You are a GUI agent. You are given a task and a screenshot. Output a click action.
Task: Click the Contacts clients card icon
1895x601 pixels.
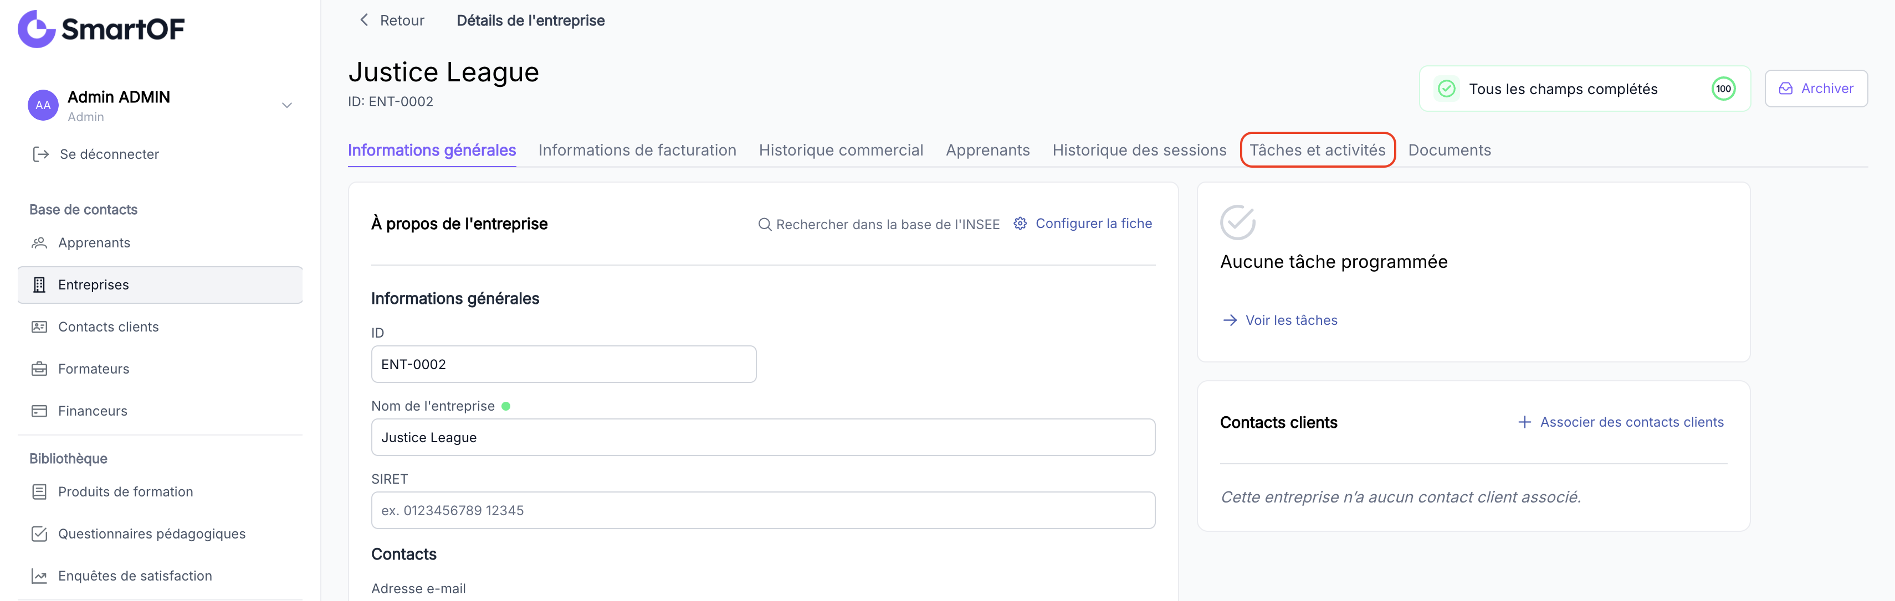[x=40, y=327]
